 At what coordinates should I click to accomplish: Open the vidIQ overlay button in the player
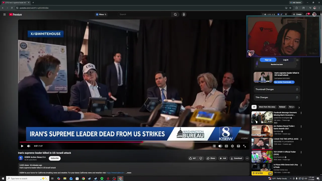point(214,146)
